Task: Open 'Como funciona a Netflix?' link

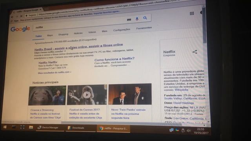Action: point(115,59)
